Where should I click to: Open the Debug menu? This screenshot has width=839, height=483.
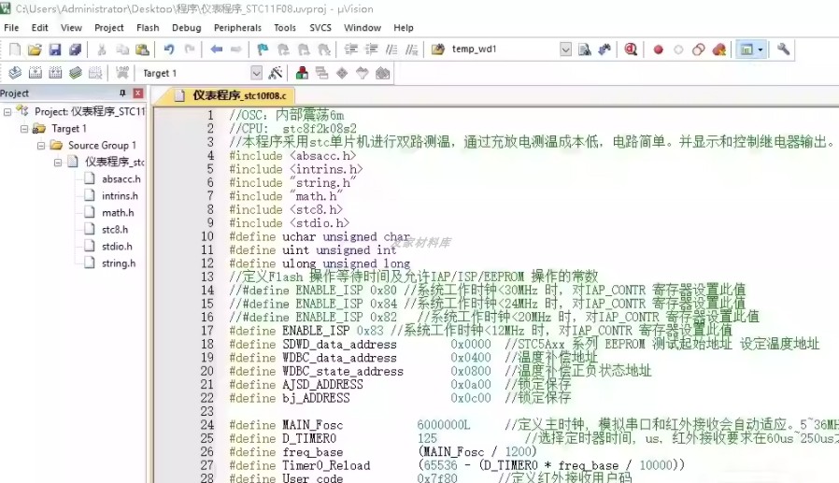click(187, 28)
